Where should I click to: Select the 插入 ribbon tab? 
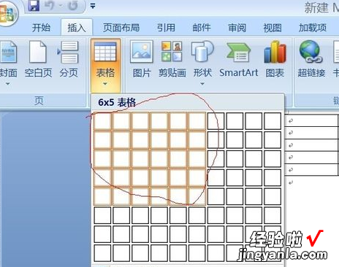coord(77,28)
